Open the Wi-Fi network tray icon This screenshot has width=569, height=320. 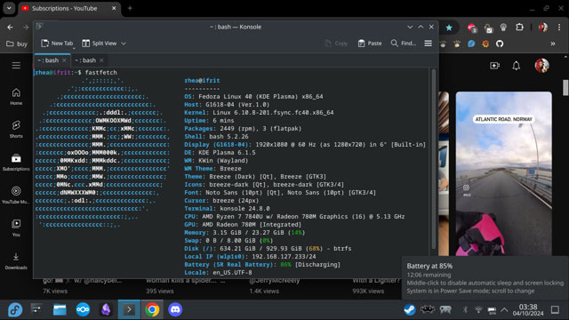coord(478,310)
